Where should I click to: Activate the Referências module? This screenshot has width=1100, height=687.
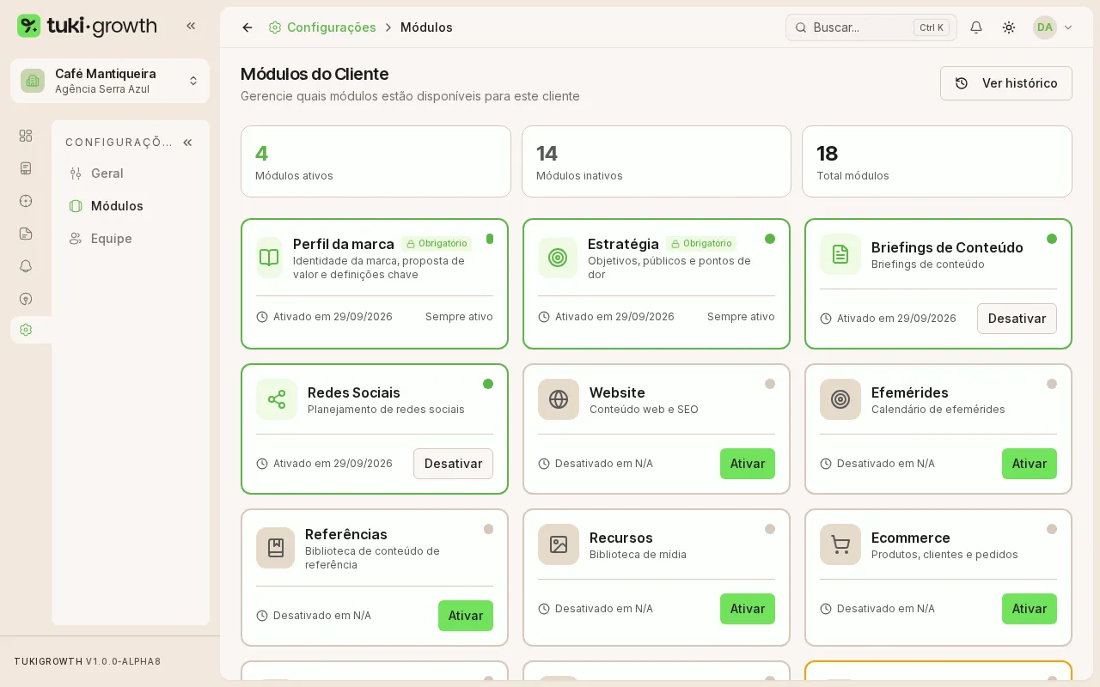tap(466, 616)
